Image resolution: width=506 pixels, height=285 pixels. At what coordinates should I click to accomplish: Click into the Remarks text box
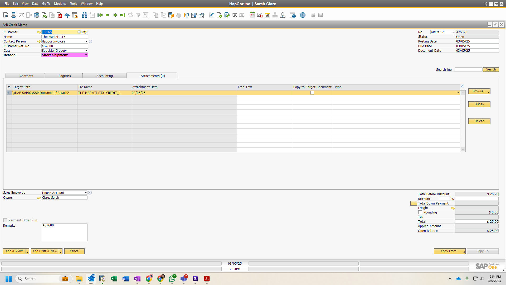[x=65, y=232]
